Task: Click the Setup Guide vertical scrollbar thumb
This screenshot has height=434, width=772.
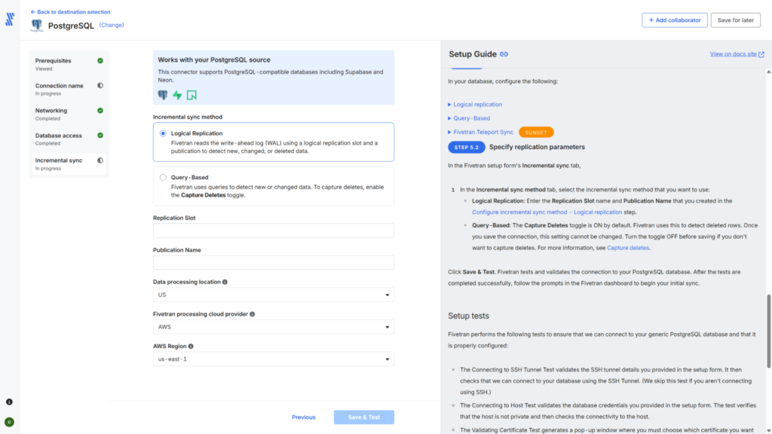Action: pyautogui.click(x=768, y=331)
